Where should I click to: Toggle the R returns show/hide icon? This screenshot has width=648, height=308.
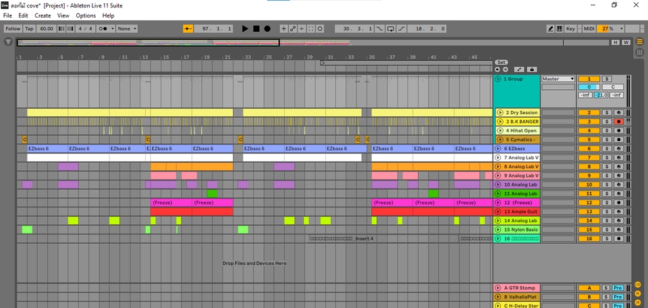tap(638, 294)
